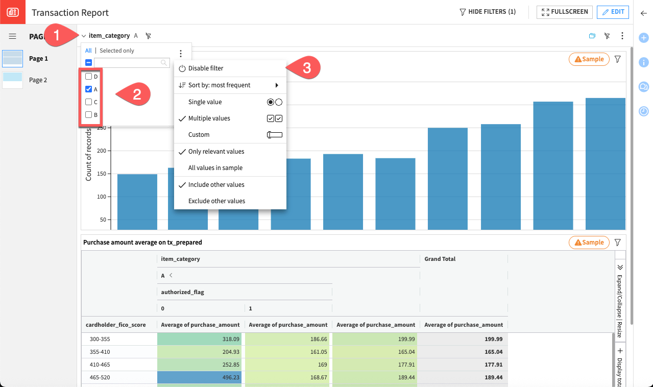Image resolution: width=653 pixels, height=387 pixels.
Task: Open the hamburger menu beside Pages
Action: point(13,36)
